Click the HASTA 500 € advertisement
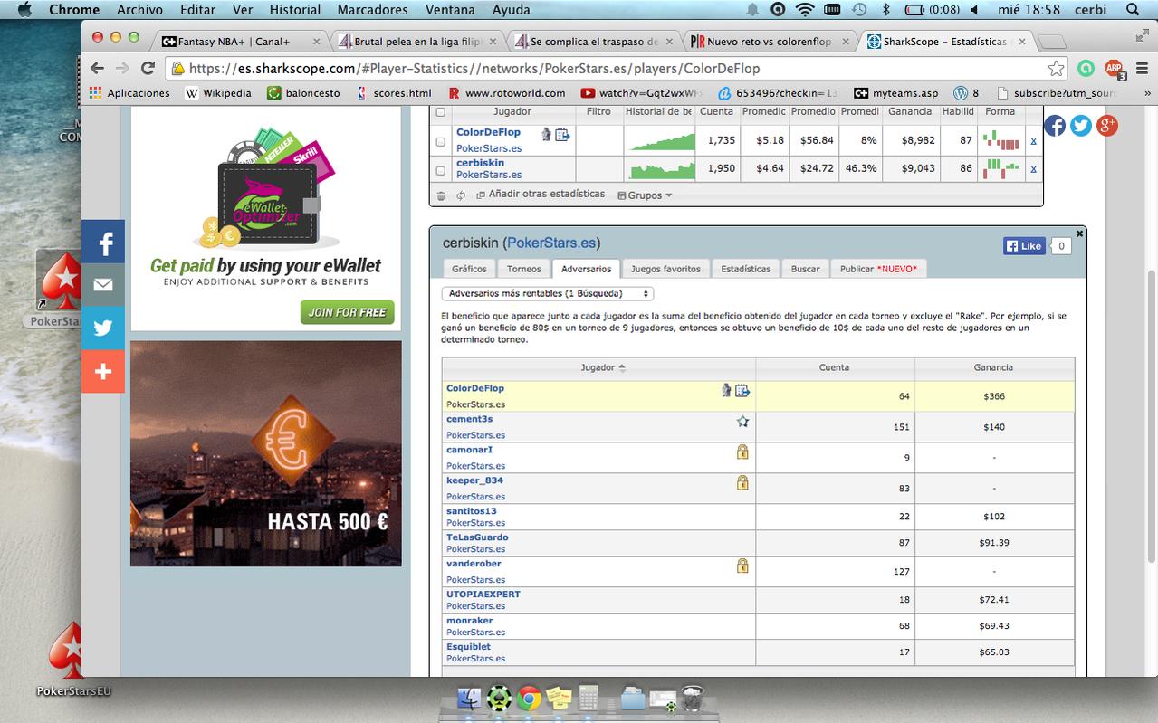1158x723 pixels. (266, 453)
